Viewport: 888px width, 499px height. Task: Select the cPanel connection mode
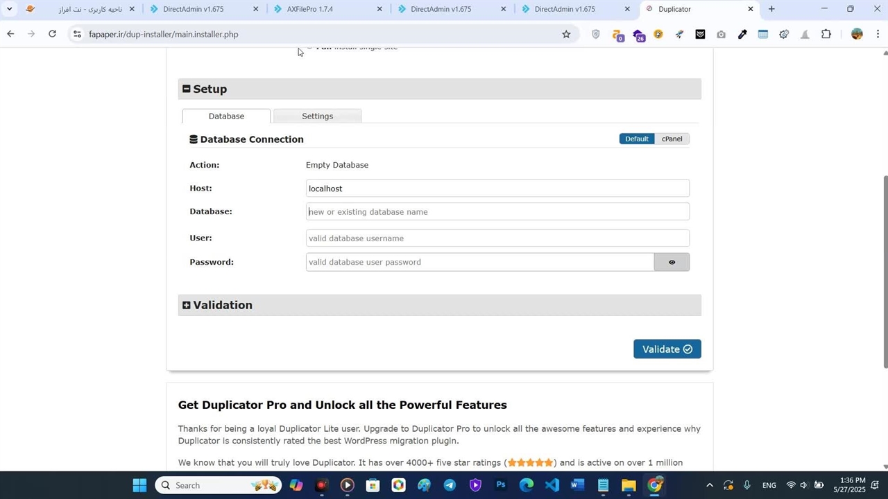click(672, 139)
